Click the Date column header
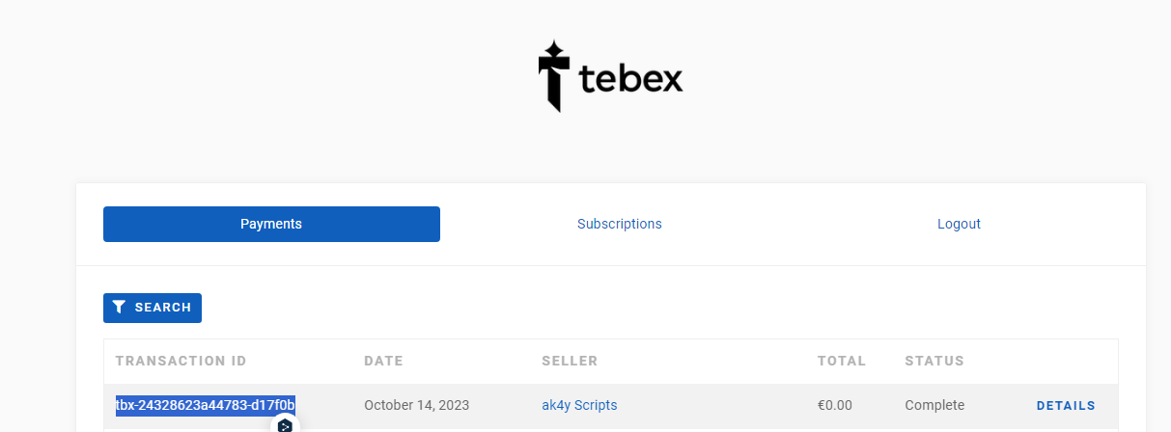The width and height of the screenshot is (1171, 432). (383, 362)
